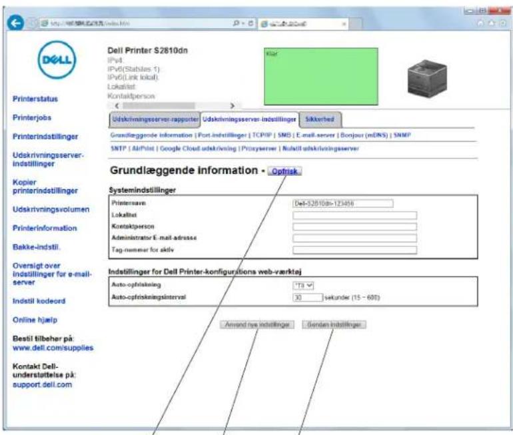Open Kopier printerindstillinger sidebar link
This screenshot has width=513, height=435.
(x=45, y=187)
